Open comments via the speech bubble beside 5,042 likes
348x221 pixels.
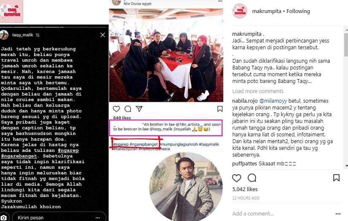(x=252, y=178)
